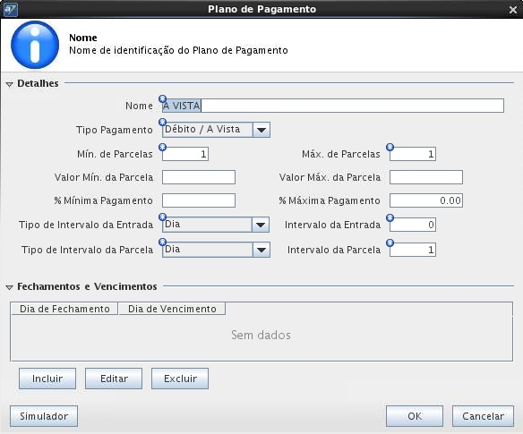Open Tipo de Intervalo da Entrada dropdown
523x434 pixels.
tap(261, 225)
